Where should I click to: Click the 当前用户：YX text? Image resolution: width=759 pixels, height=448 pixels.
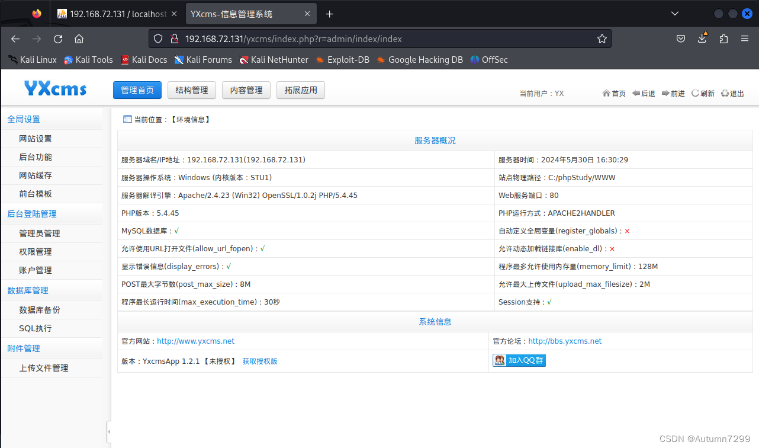(x=541, y=94)
